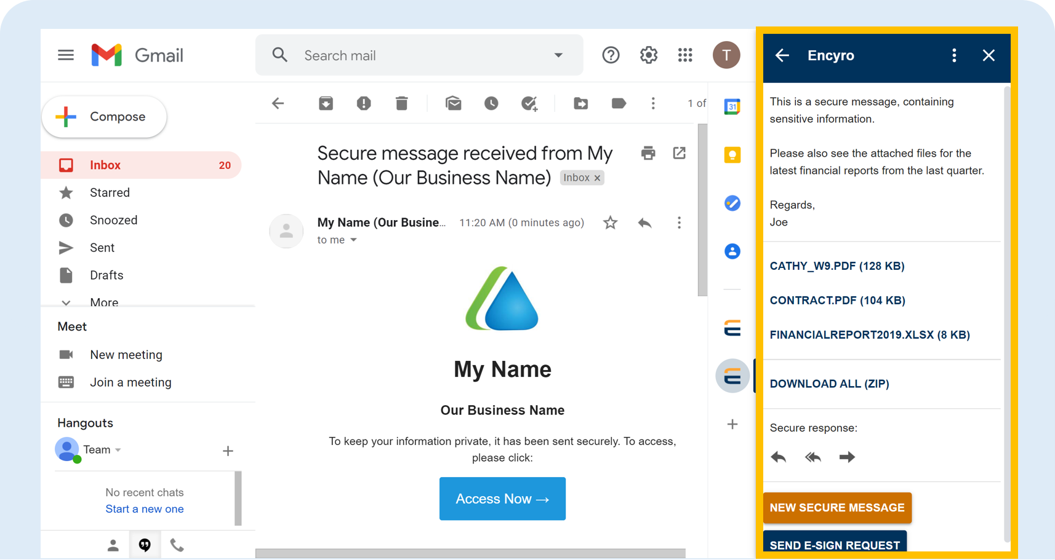
Task: Download CONTRACT.PDF attachment
Action: pyautogui.click(x=838, y=301)
